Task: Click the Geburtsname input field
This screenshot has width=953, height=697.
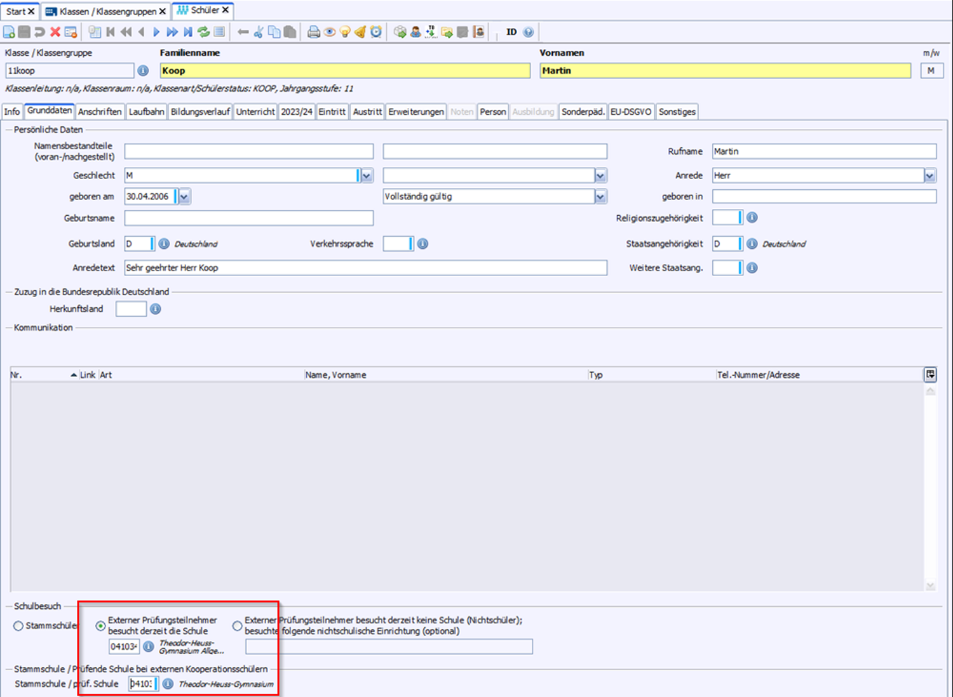Action: click(x=248, y=218)
